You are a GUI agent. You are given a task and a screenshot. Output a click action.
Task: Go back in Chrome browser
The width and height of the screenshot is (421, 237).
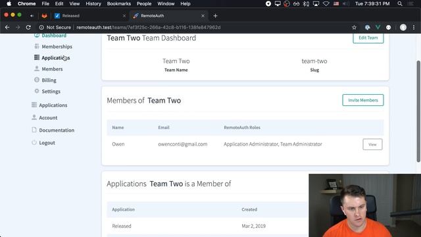click(7, 28)
